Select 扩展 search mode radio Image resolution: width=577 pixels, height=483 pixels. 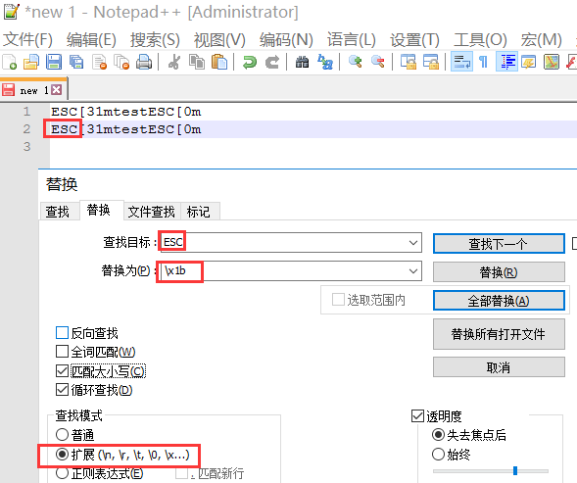[x=62, y=455]
